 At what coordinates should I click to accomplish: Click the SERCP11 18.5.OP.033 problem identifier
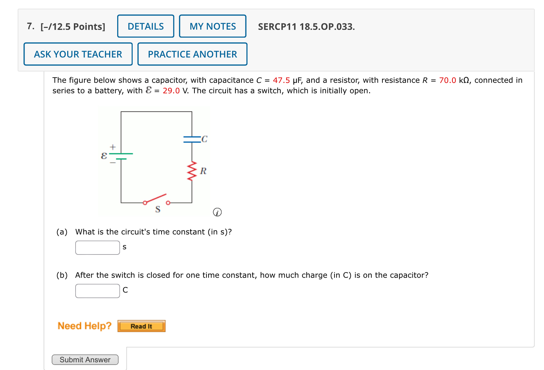click(x=306, y=27)
